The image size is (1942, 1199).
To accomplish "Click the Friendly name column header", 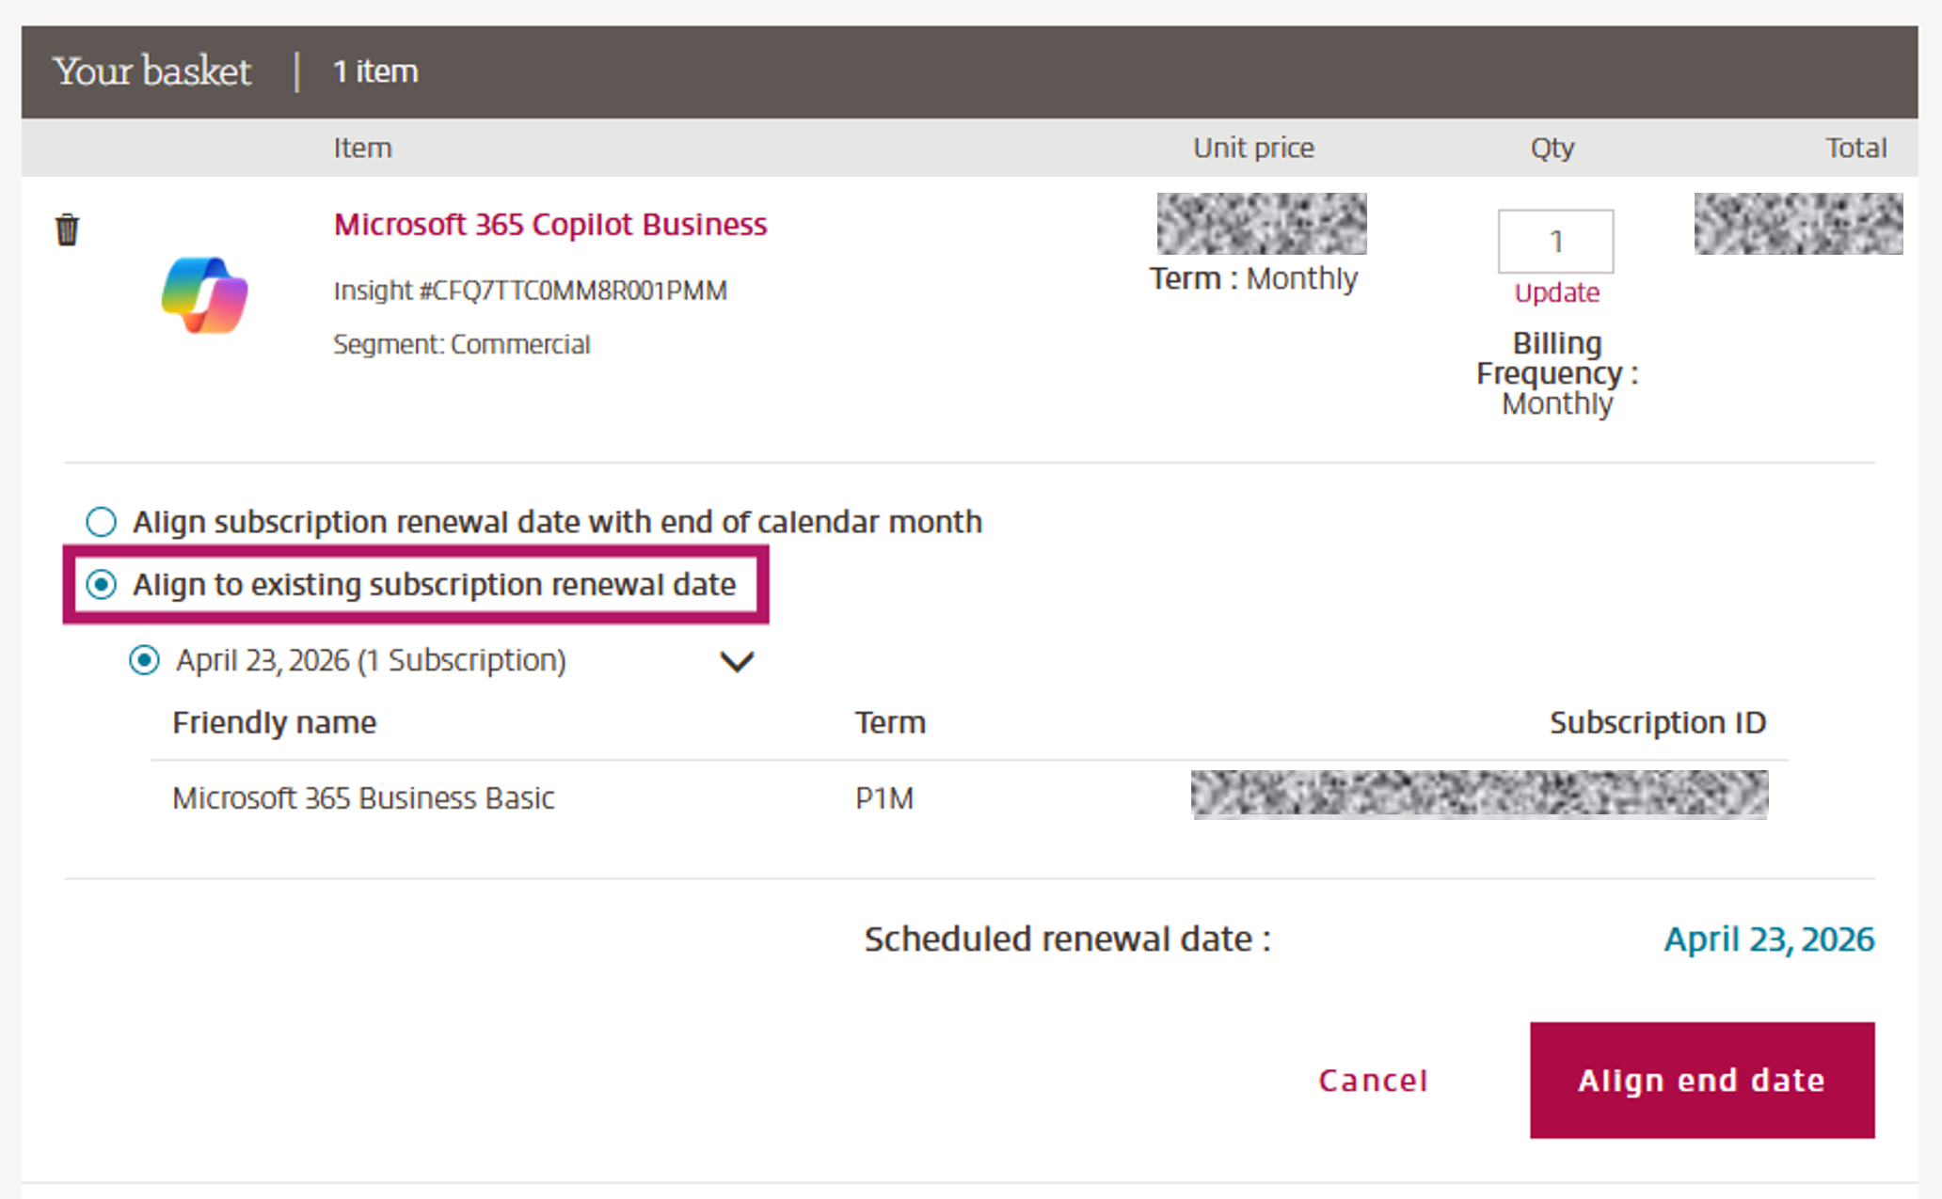I will point(274,722).
